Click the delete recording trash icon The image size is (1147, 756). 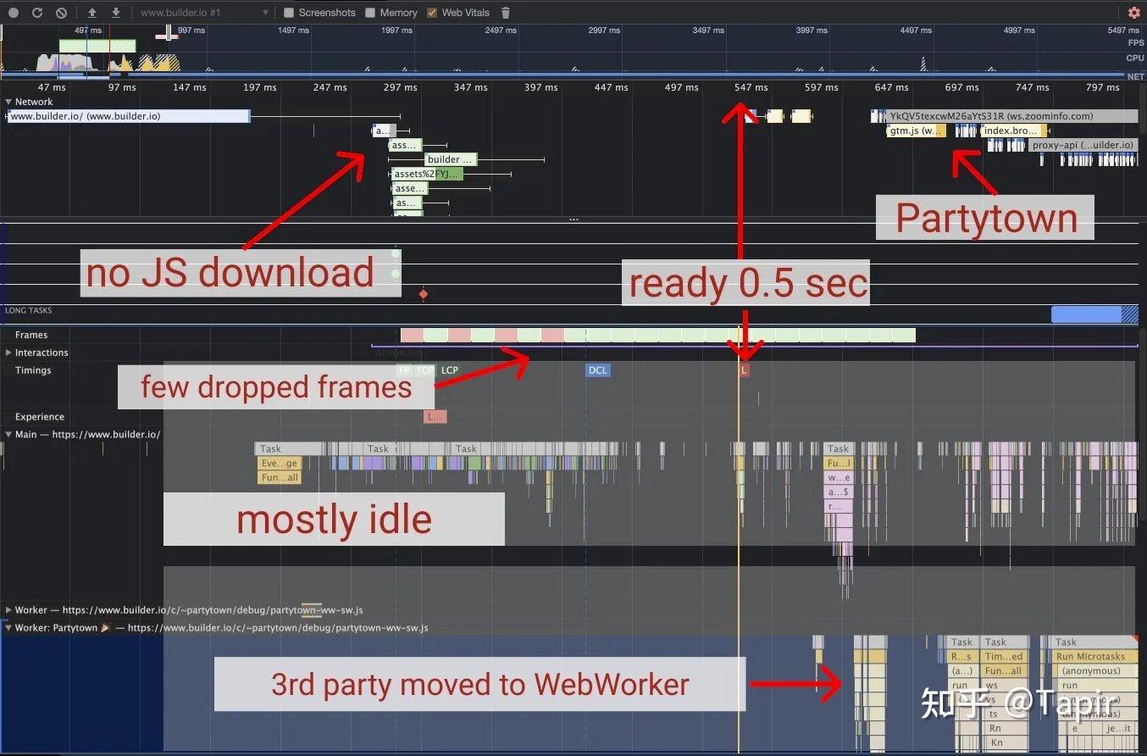pos(505,13)
